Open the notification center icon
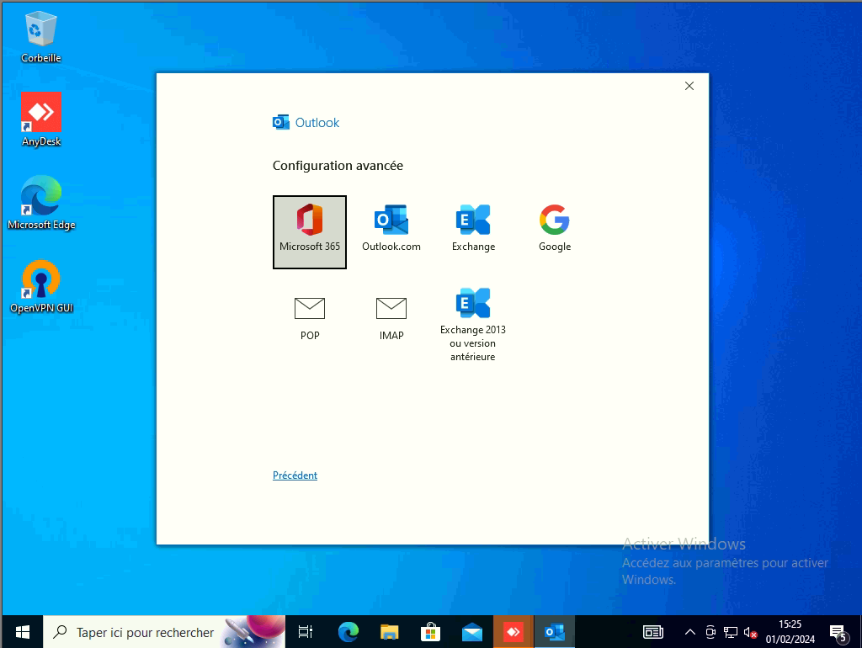The height and width of the screenshot is (648, 862). [838, 633]
